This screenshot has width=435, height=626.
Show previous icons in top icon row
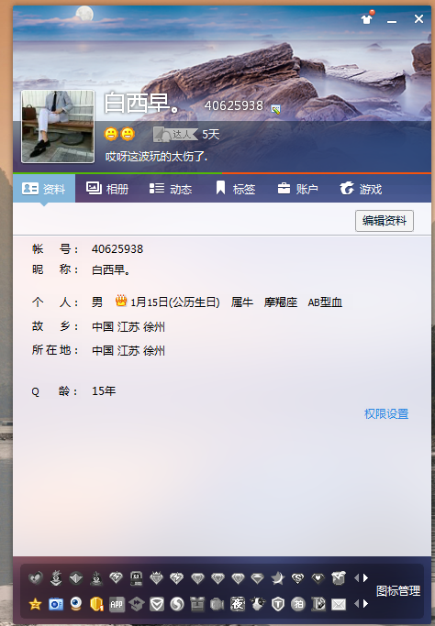tap(357, 577)
